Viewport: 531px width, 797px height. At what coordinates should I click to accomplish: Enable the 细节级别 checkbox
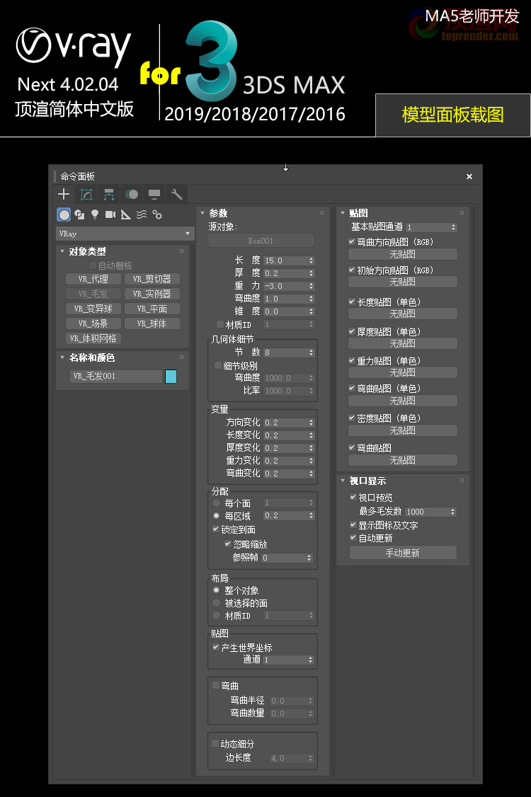(218, 365)
